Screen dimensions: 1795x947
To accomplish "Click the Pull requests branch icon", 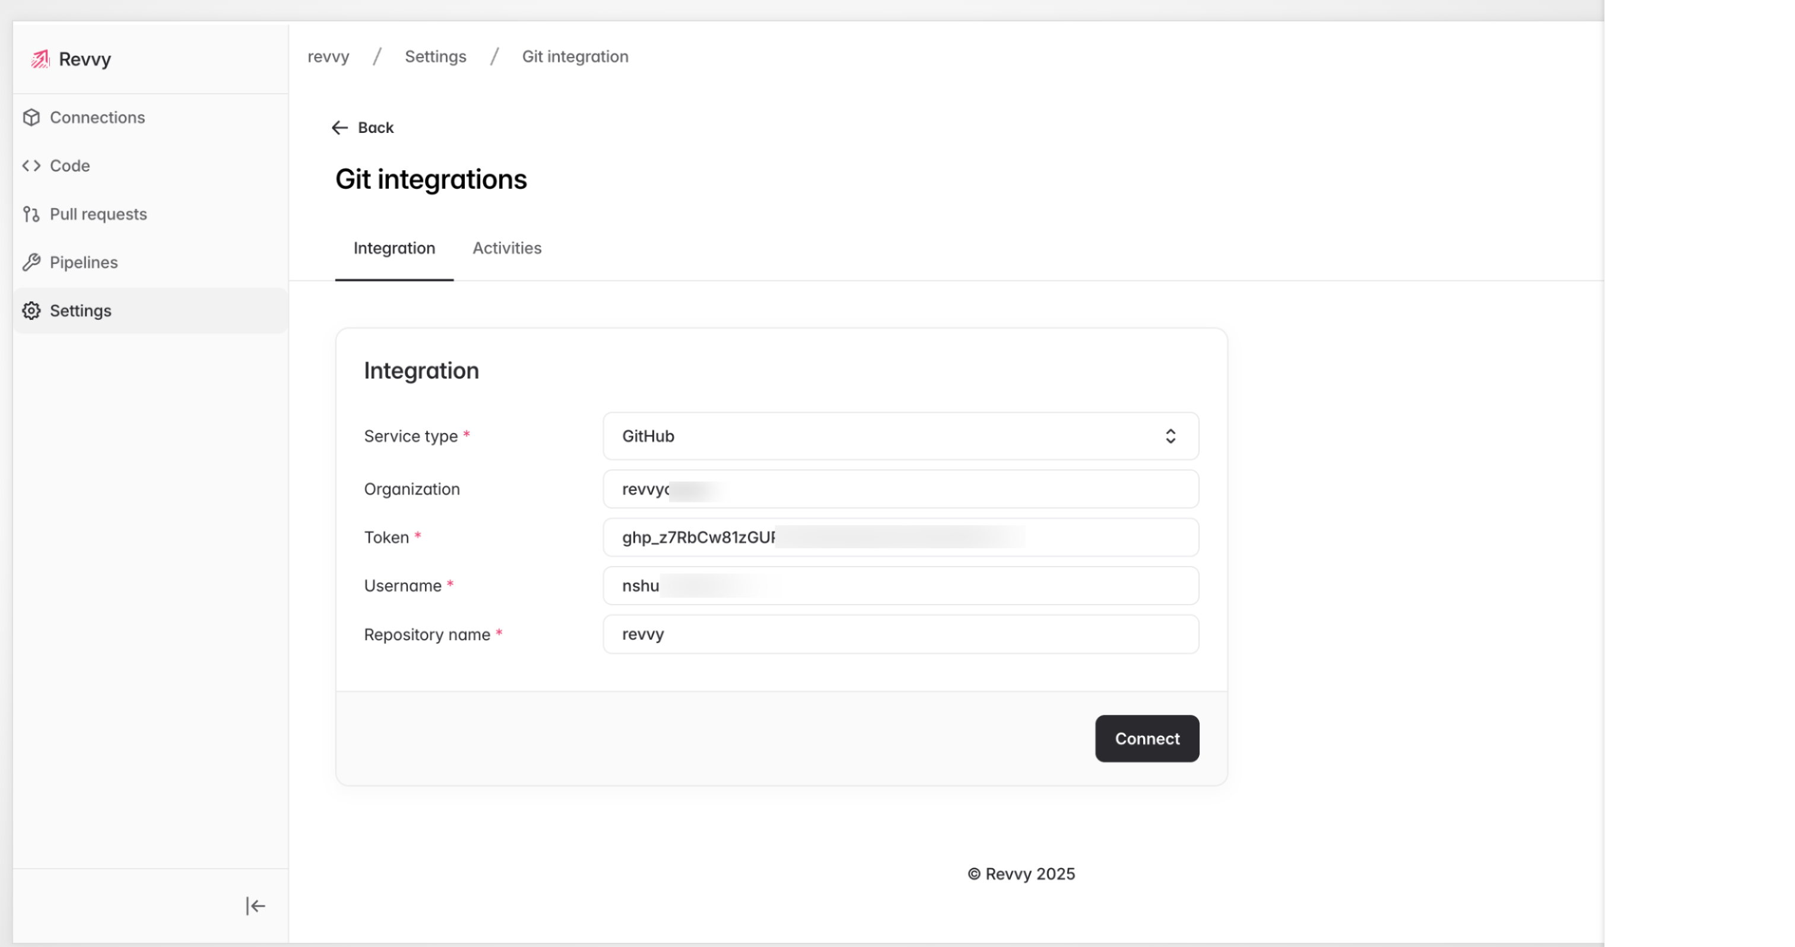I will pyautogui.click(x=31, y=214).
